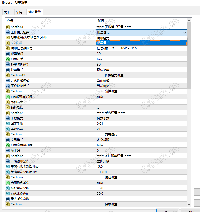This screenshot has height=212, width=200.
Task: Toggle the 自动识别前后缀 true value
Action: 142,97
